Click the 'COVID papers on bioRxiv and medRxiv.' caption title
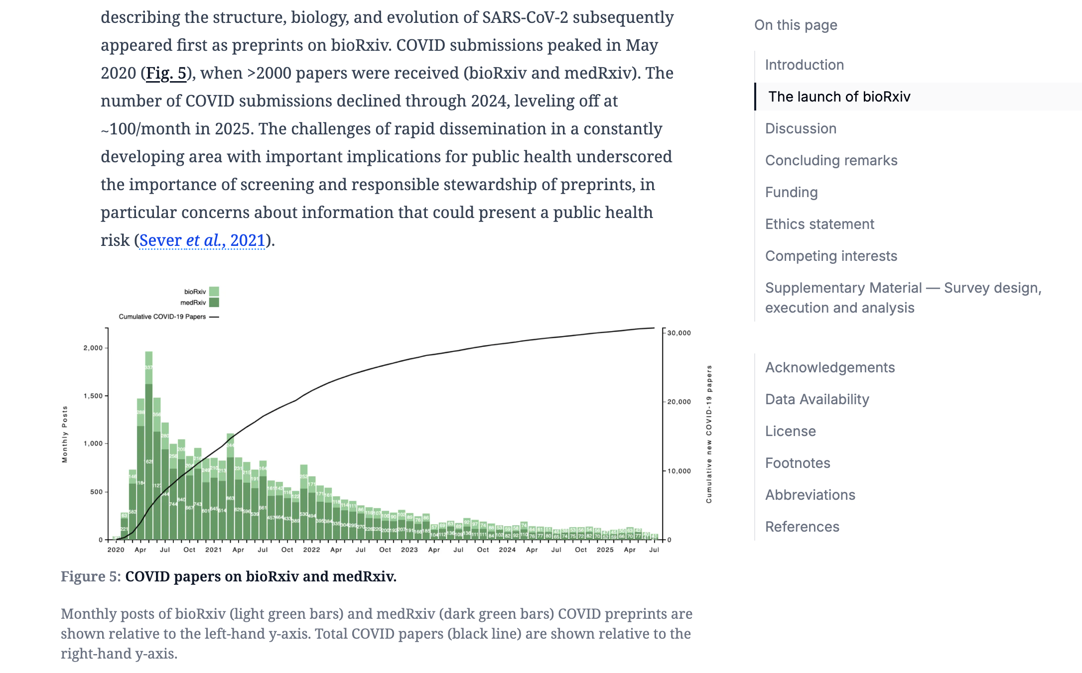The image size is (1082, 673). (x=261, y=576)
